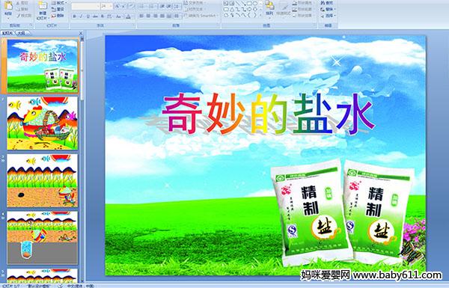
Task: Close the slide thumbnail pane
Action: point(81,34)
